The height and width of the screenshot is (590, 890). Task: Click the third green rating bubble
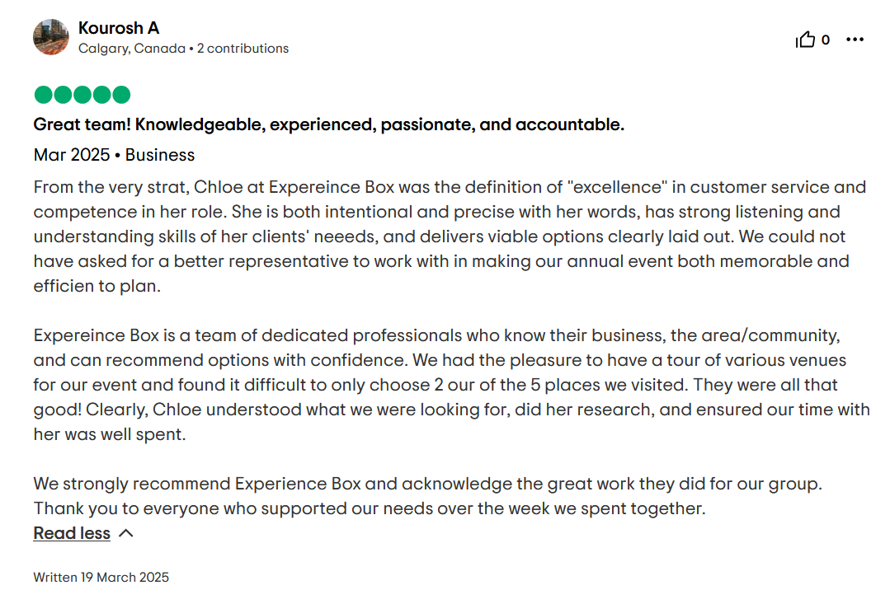[82, 95]
